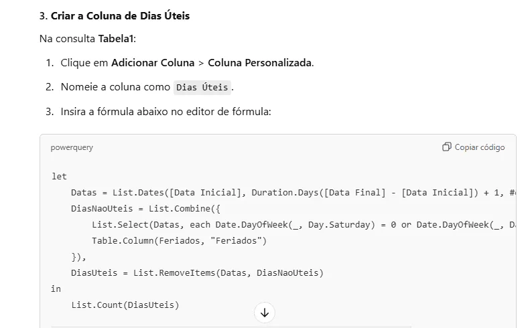The height and width of the screenshot is (328, 524).
Task: Click the powerquery language label
Action: (x=72, y=147)
